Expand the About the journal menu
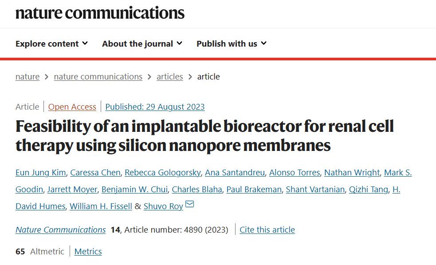The image size is (436, 265). pyautogui.click(x=142, y=44)
